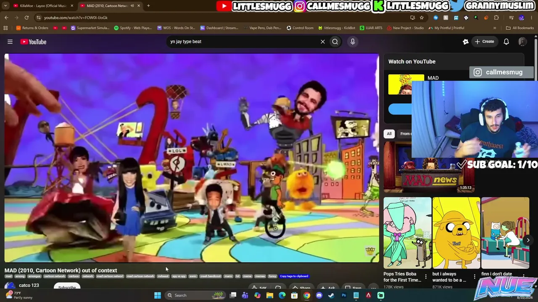Bookmark this page with the star
Image resolution: width=538 pixels, height=302 pixels.
pyautogui.click(x=422, y=18)
